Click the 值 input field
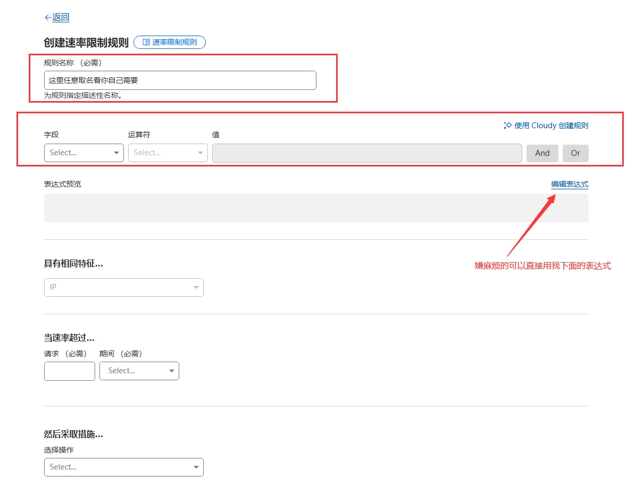This screenshot has width=644, height=485. [366, 153]
